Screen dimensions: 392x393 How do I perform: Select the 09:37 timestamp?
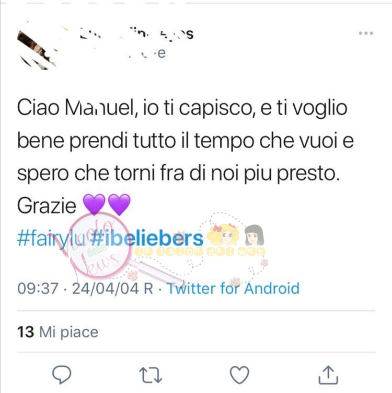(x=38, y=288)
